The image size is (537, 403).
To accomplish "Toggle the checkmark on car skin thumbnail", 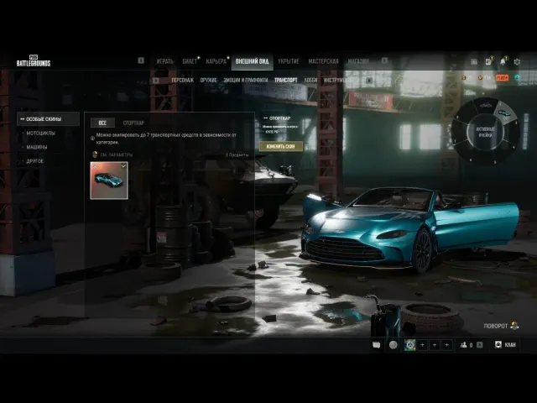I will pyautogui.click(x=123, y=166).
